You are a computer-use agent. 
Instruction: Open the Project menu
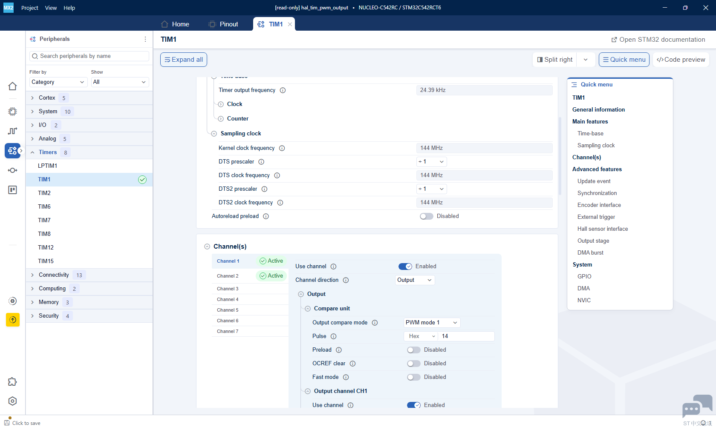[x=30, y=8]
